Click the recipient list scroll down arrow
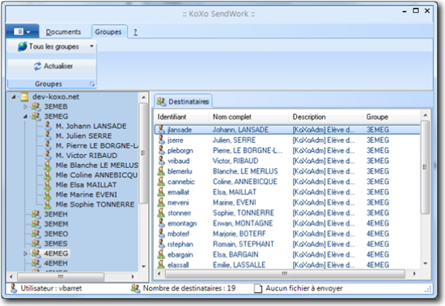Screen dimensions: 445x306 click(x=425, y=263)
